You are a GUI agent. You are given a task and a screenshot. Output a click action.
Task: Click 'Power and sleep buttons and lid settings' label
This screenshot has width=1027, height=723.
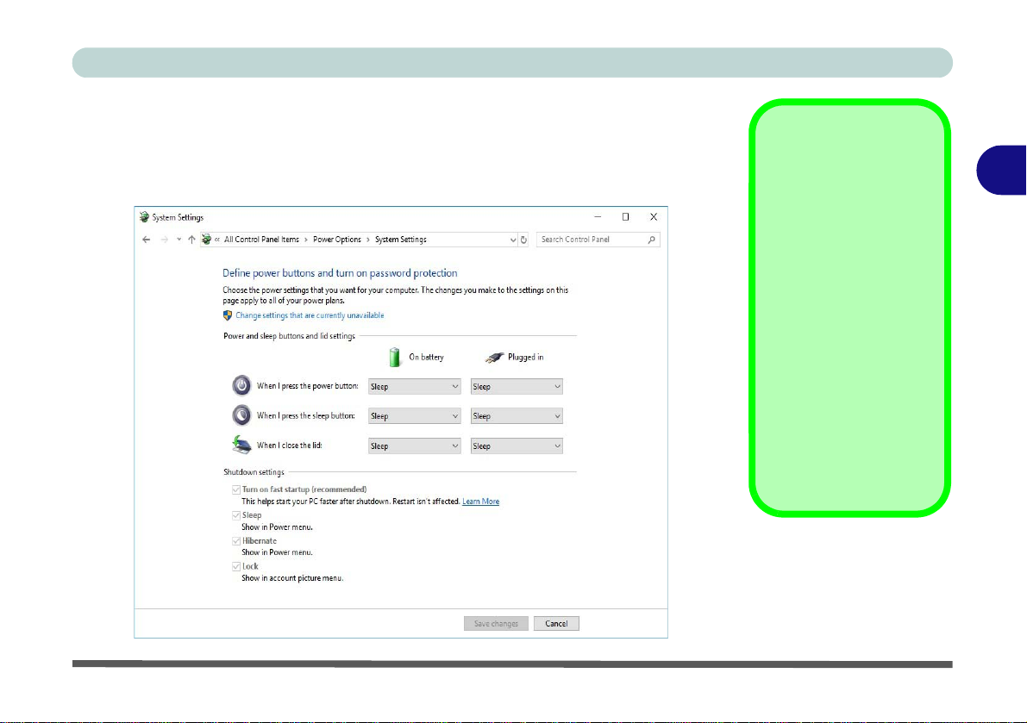pyautogui.click(x=290, y=336)
